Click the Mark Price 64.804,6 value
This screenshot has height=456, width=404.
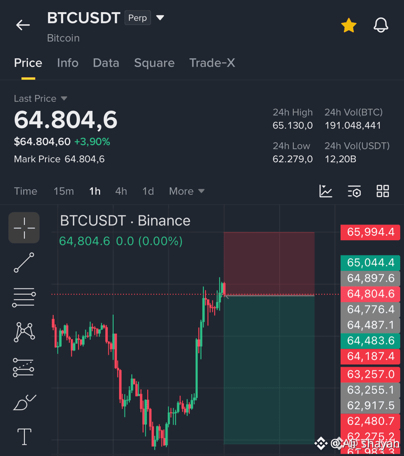coord(84,159)
